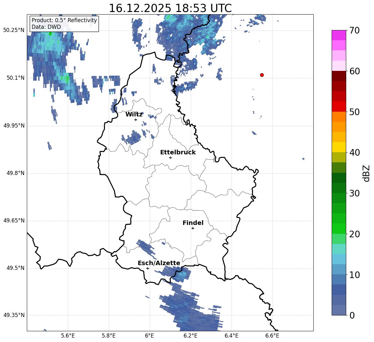This screenshot has height=342, width=374.
Task: Click the 60 colorbar tick label
Action: click(x=355, y=71)
